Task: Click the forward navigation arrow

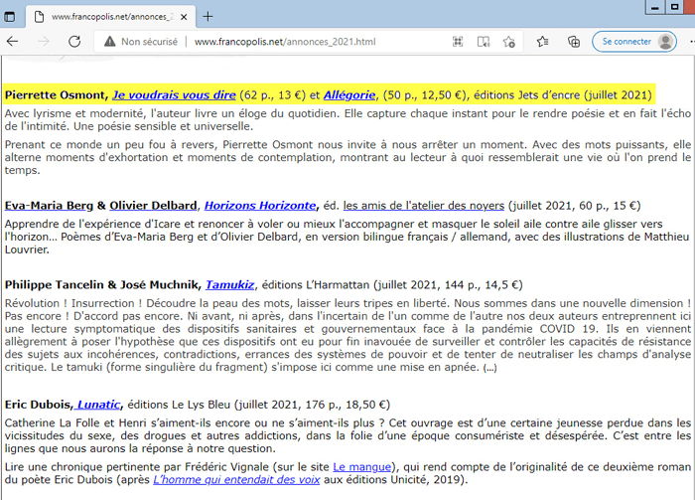Action: [44, 42]
